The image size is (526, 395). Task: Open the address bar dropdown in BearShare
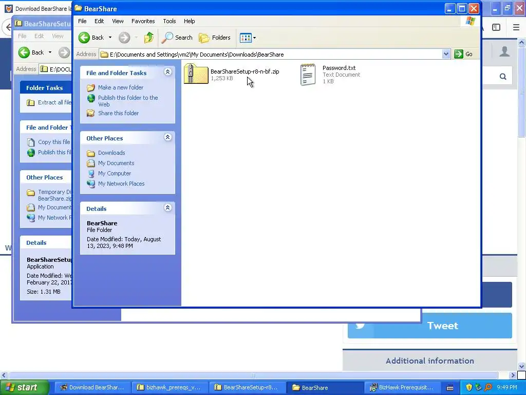(446, 54)
